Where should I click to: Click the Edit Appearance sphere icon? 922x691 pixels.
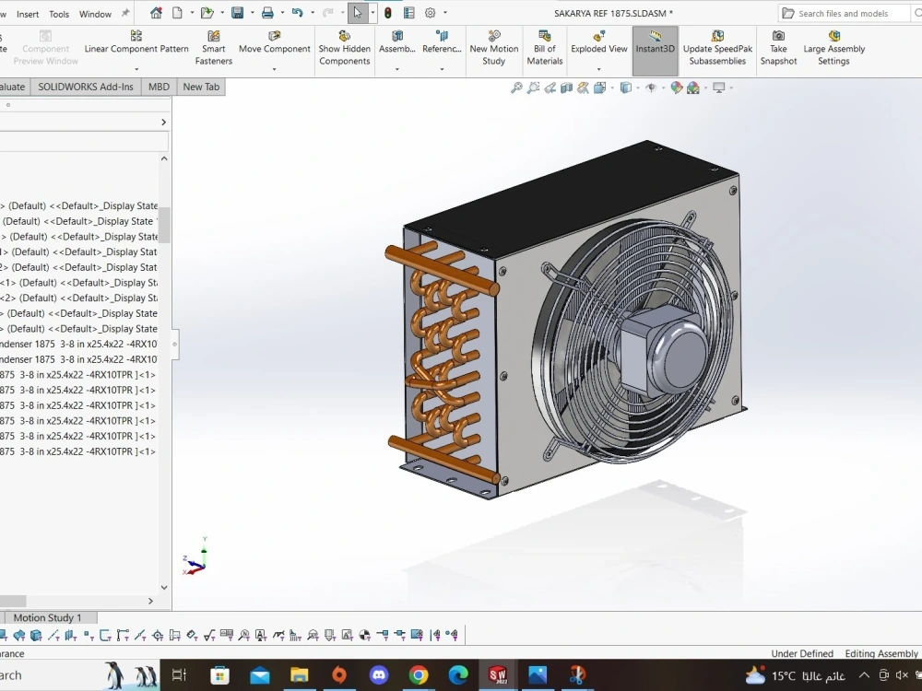(x=676, y=88)
